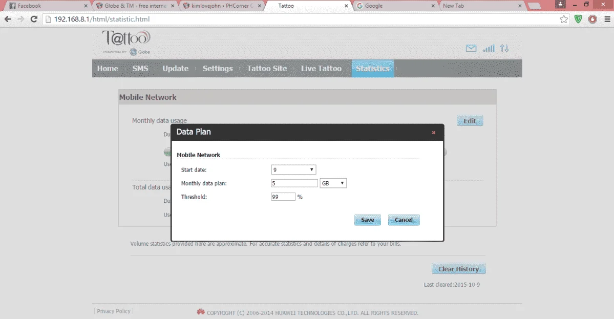Viewport: 614px width, 319px height.
Task: Close the Data Plan dialog
Action: [x=433, y=133]
